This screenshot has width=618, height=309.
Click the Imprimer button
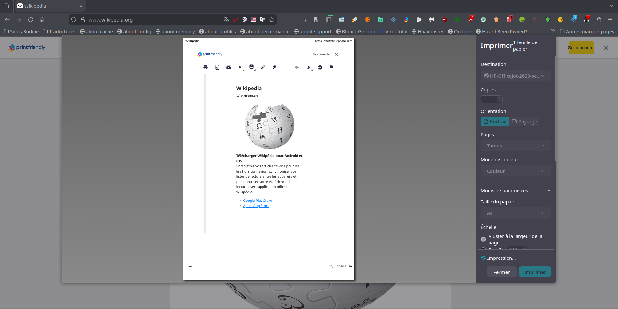[535, 272]
